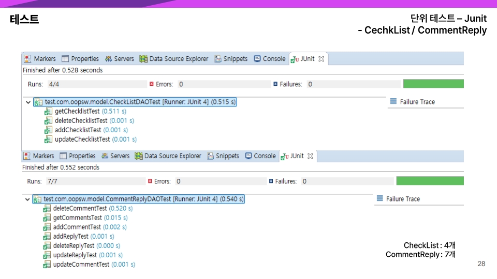Close the lower JUnit tab
The width and height of the screenshot is (497, 279).
point(310,156)
